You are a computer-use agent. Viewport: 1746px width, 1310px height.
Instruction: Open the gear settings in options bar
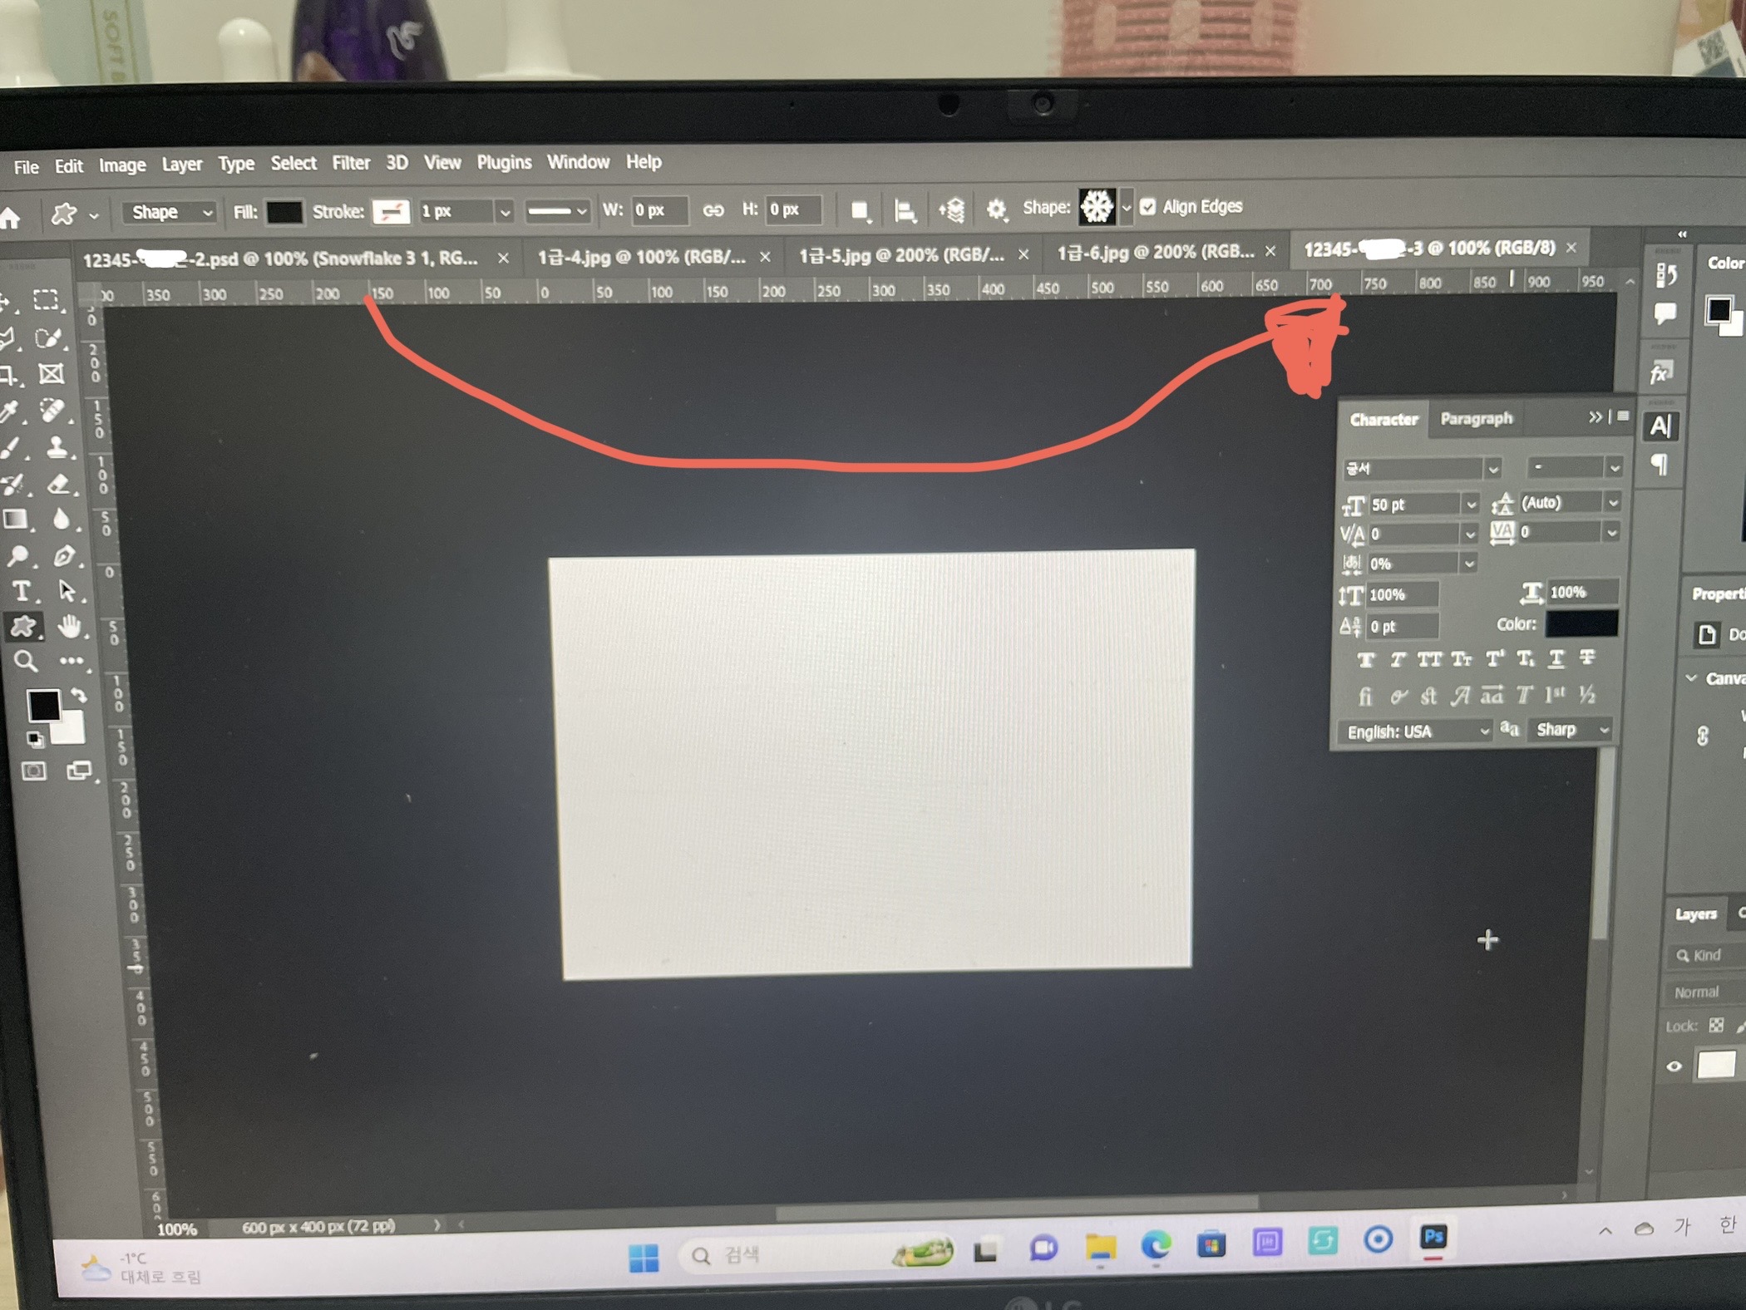pos(996,209)
